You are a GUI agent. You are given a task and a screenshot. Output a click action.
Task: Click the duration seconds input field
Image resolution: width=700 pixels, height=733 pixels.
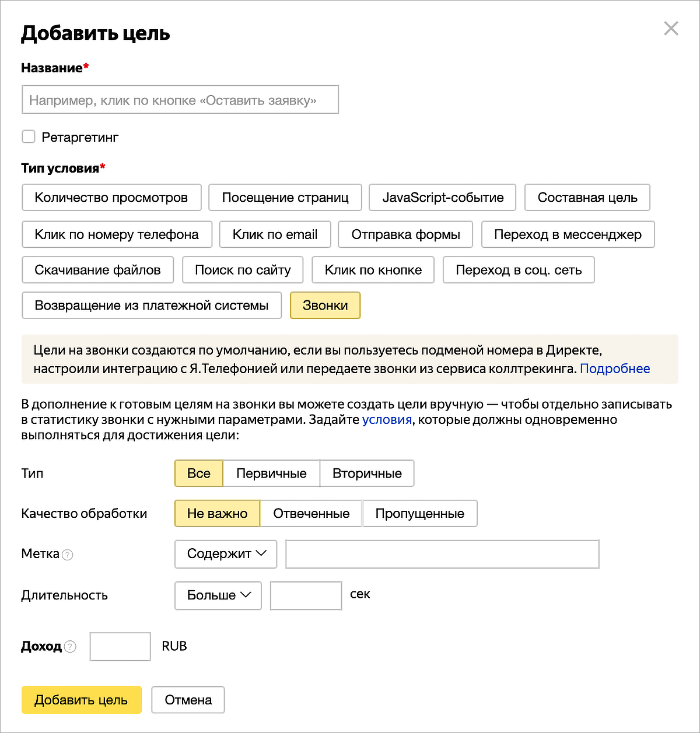[x=306, y=595]
